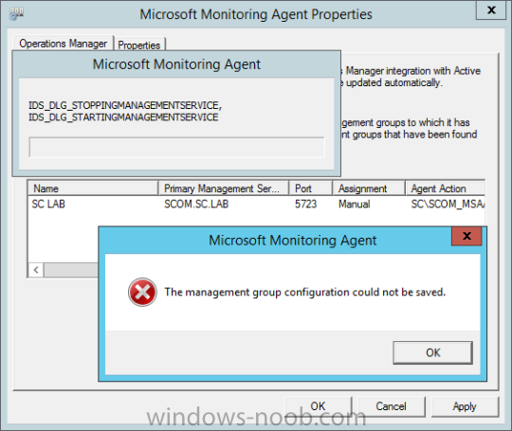Click the Manual assignment cell
Viewport: 512px width, 431px height.
354,204
